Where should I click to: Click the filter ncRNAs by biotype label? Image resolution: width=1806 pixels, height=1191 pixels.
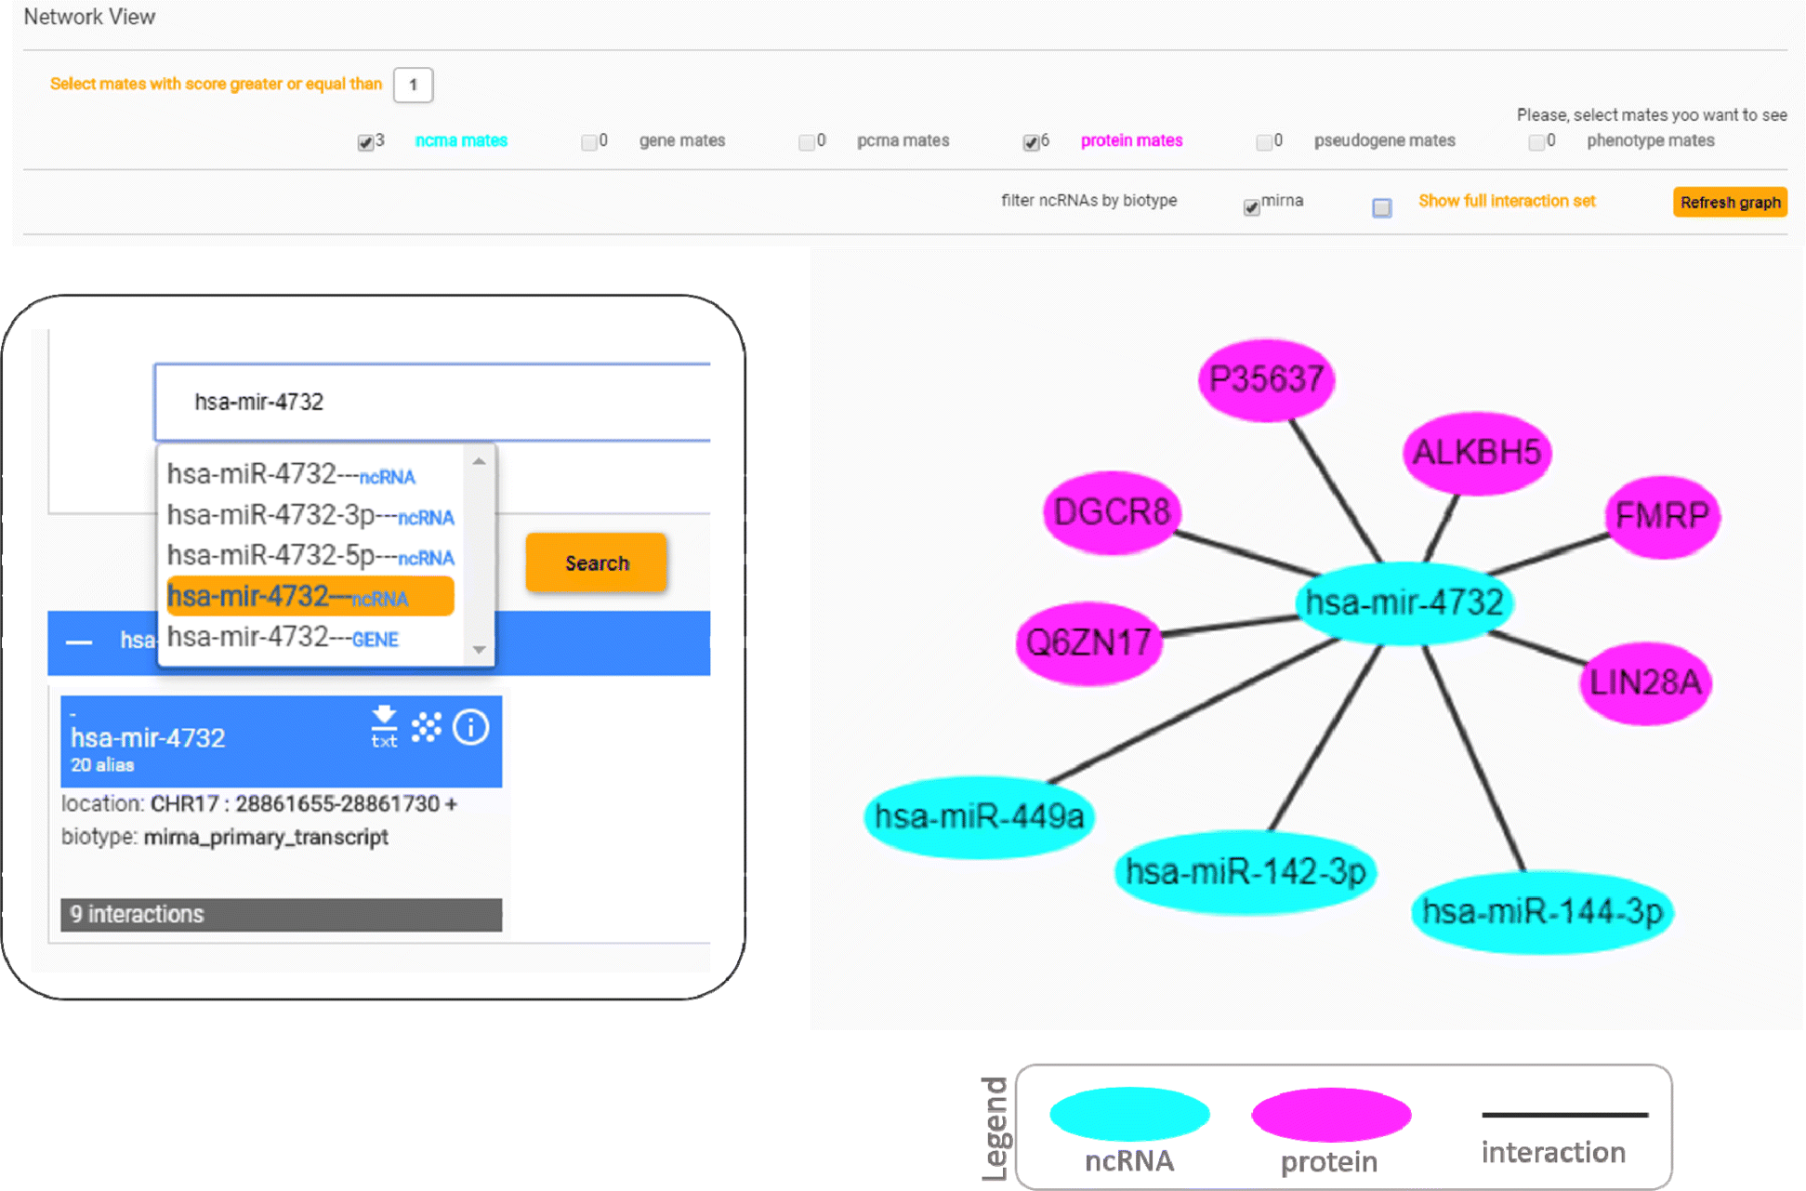pos(1088,201)
